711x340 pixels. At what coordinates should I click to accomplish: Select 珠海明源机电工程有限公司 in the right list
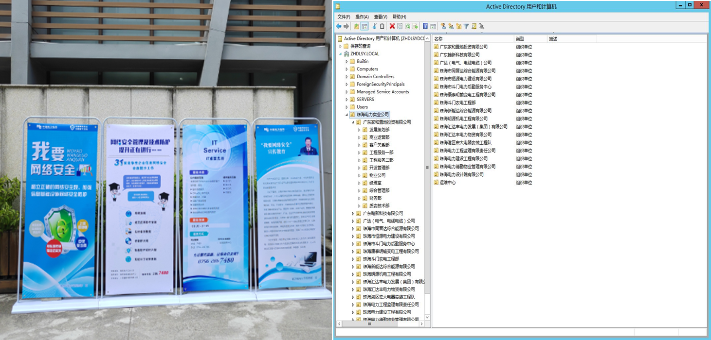[463, 119]
